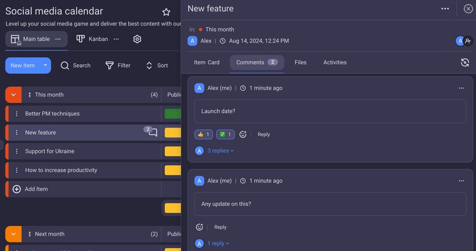Open options for Any update on this comment
This screenshot has height=251, width=476.
click(x=461, y=181)
